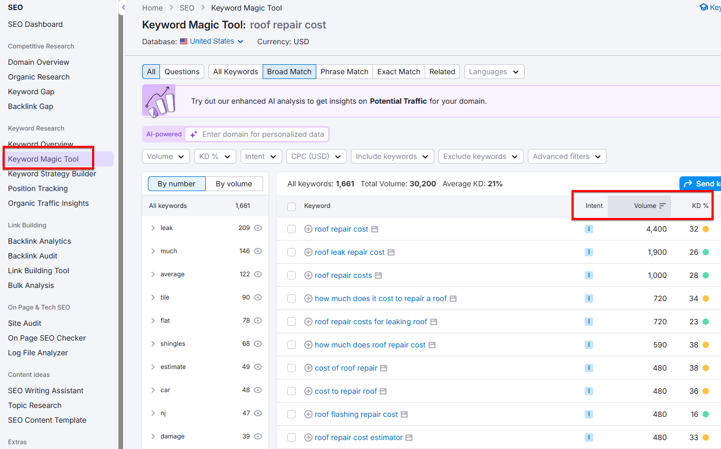Image resolution: width=721 pixels, height=449 pixels.
Task: Check the box for 'roof repair cost'
Action: coord(292,229)
